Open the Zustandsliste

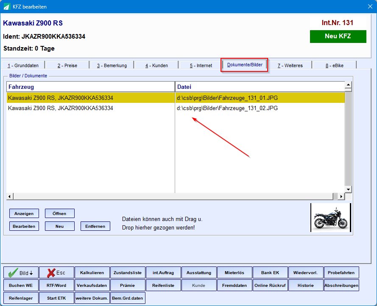128,273
